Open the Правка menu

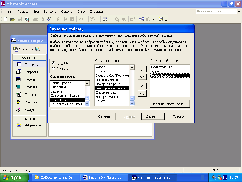[23, 12]
